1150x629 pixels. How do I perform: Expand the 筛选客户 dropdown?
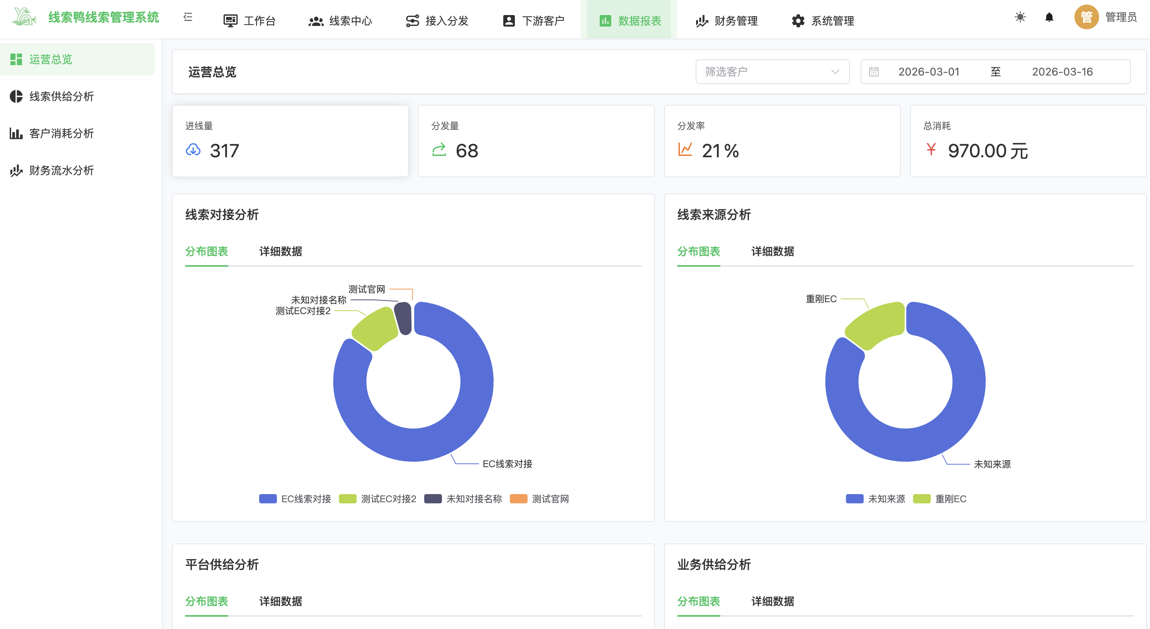click(x=772, y=72)
